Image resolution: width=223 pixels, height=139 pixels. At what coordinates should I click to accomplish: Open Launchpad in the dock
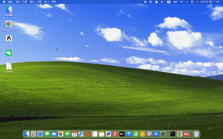click(x=33, y=134)
